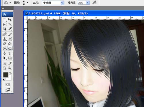Click the brush size preview 40
Viewport: 144px width, 107px height.
pos(24,3)
